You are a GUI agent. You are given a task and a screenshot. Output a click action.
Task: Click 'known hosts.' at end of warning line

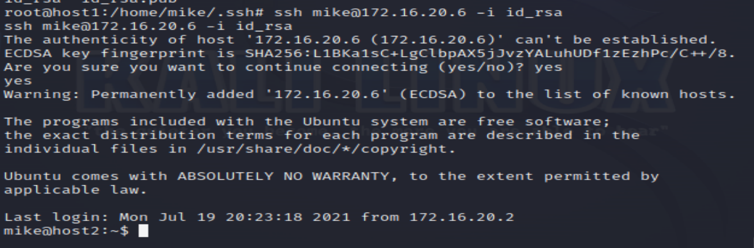[678, 94]
